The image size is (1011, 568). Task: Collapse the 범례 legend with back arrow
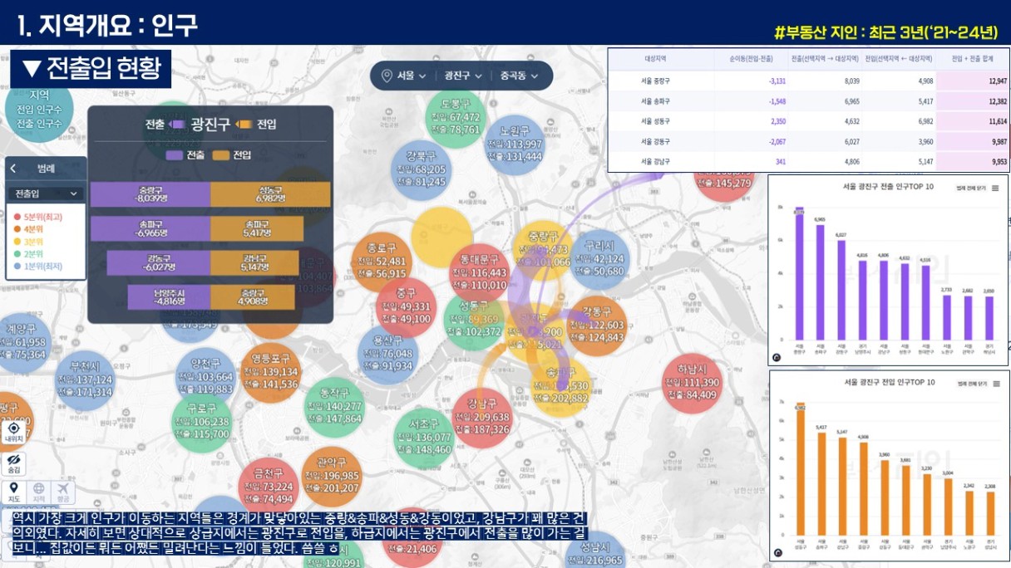13,169
